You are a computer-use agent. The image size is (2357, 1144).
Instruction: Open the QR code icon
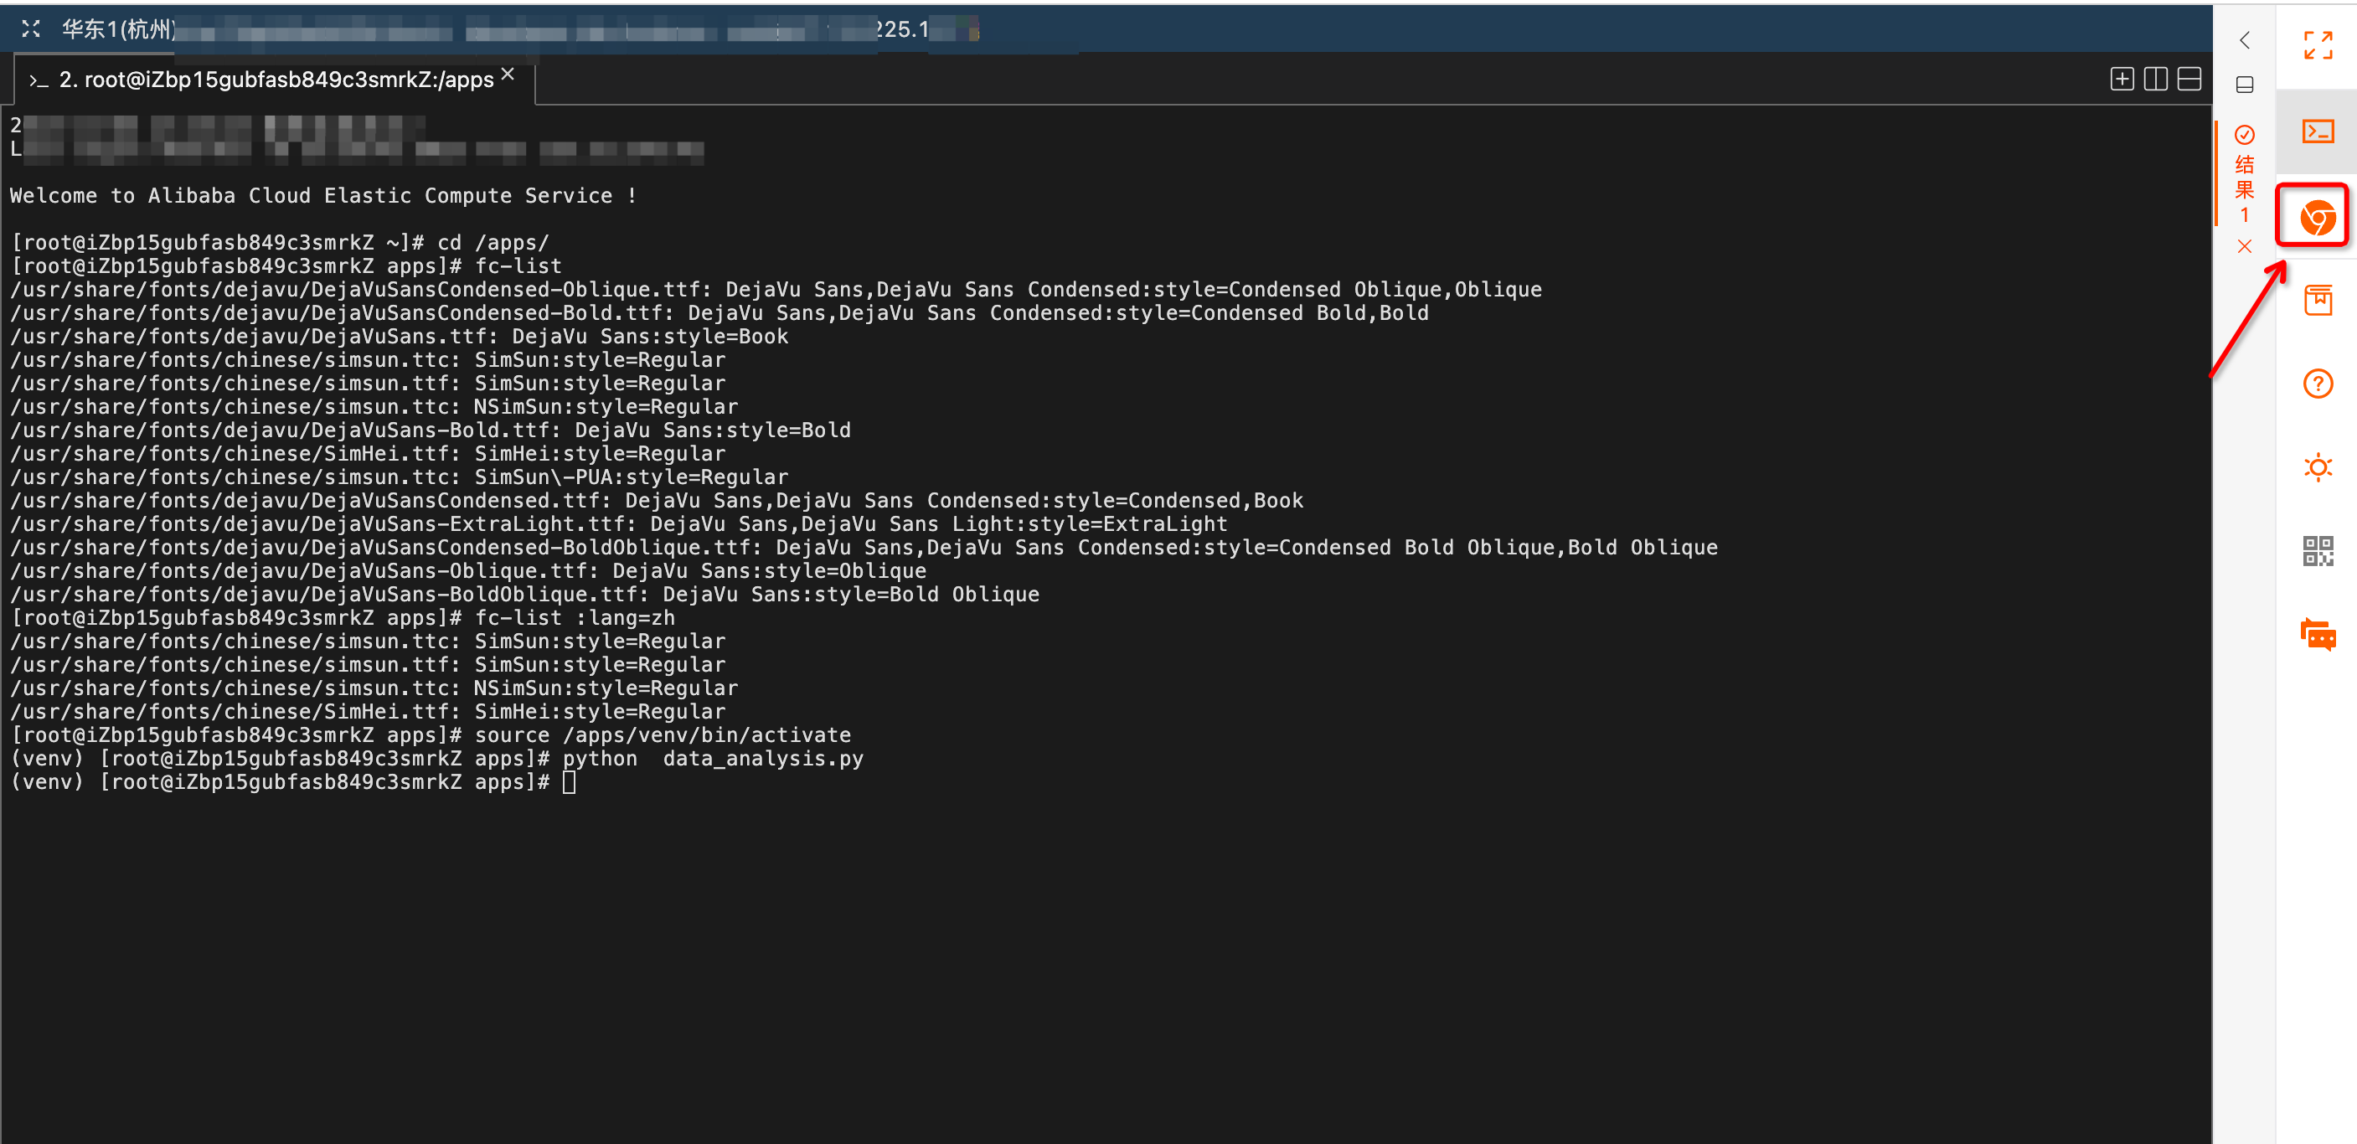point(2317,551)
